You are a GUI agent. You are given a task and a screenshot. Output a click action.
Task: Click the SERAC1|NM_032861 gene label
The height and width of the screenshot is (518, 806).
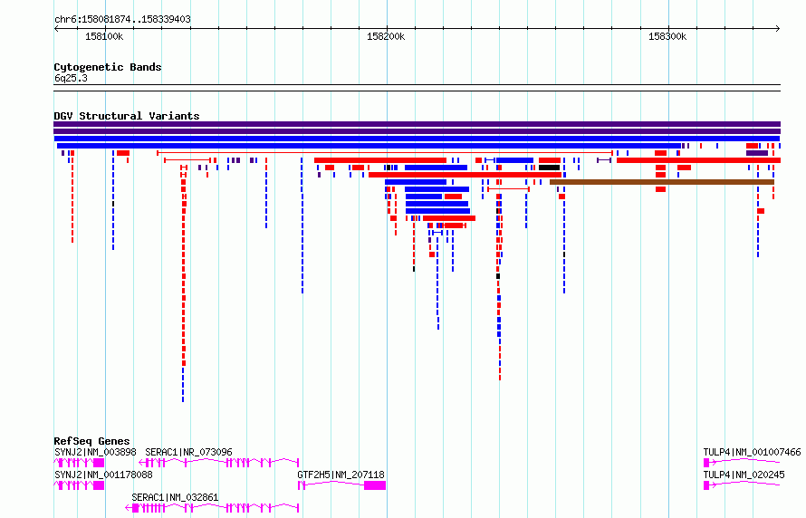(x=175, y=497)
